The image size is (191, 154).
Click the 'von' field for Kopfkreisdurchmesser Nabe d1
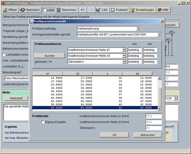[134, 50]
